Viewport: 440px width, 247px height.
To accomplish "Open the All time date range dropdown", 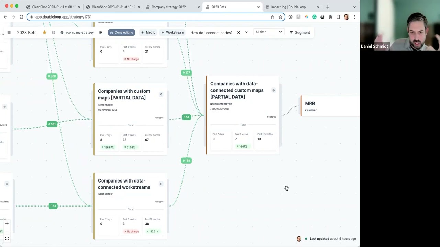I will (269, 32).
